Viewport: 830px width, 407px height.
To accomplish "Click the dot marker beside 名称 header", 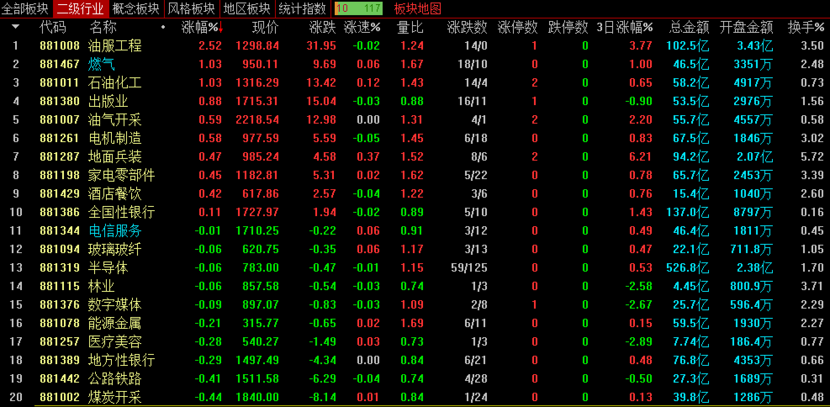I will pyautogui.click(x=163, y=27).
